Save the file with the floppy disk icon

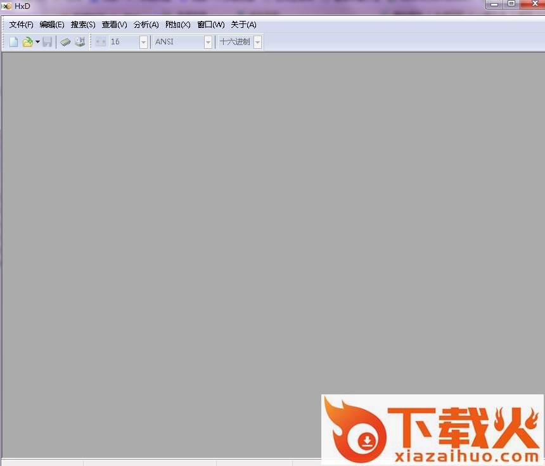[x=48, y=42]
